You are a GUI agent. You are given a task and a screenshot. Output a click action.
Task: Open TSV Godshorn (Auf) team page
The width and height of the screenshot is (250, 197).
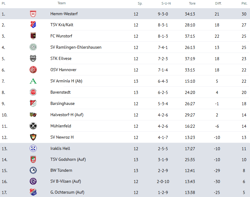tap(68, 159)
